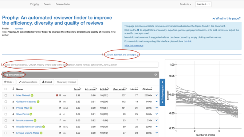Click Show only marked button

coord(66,82)
